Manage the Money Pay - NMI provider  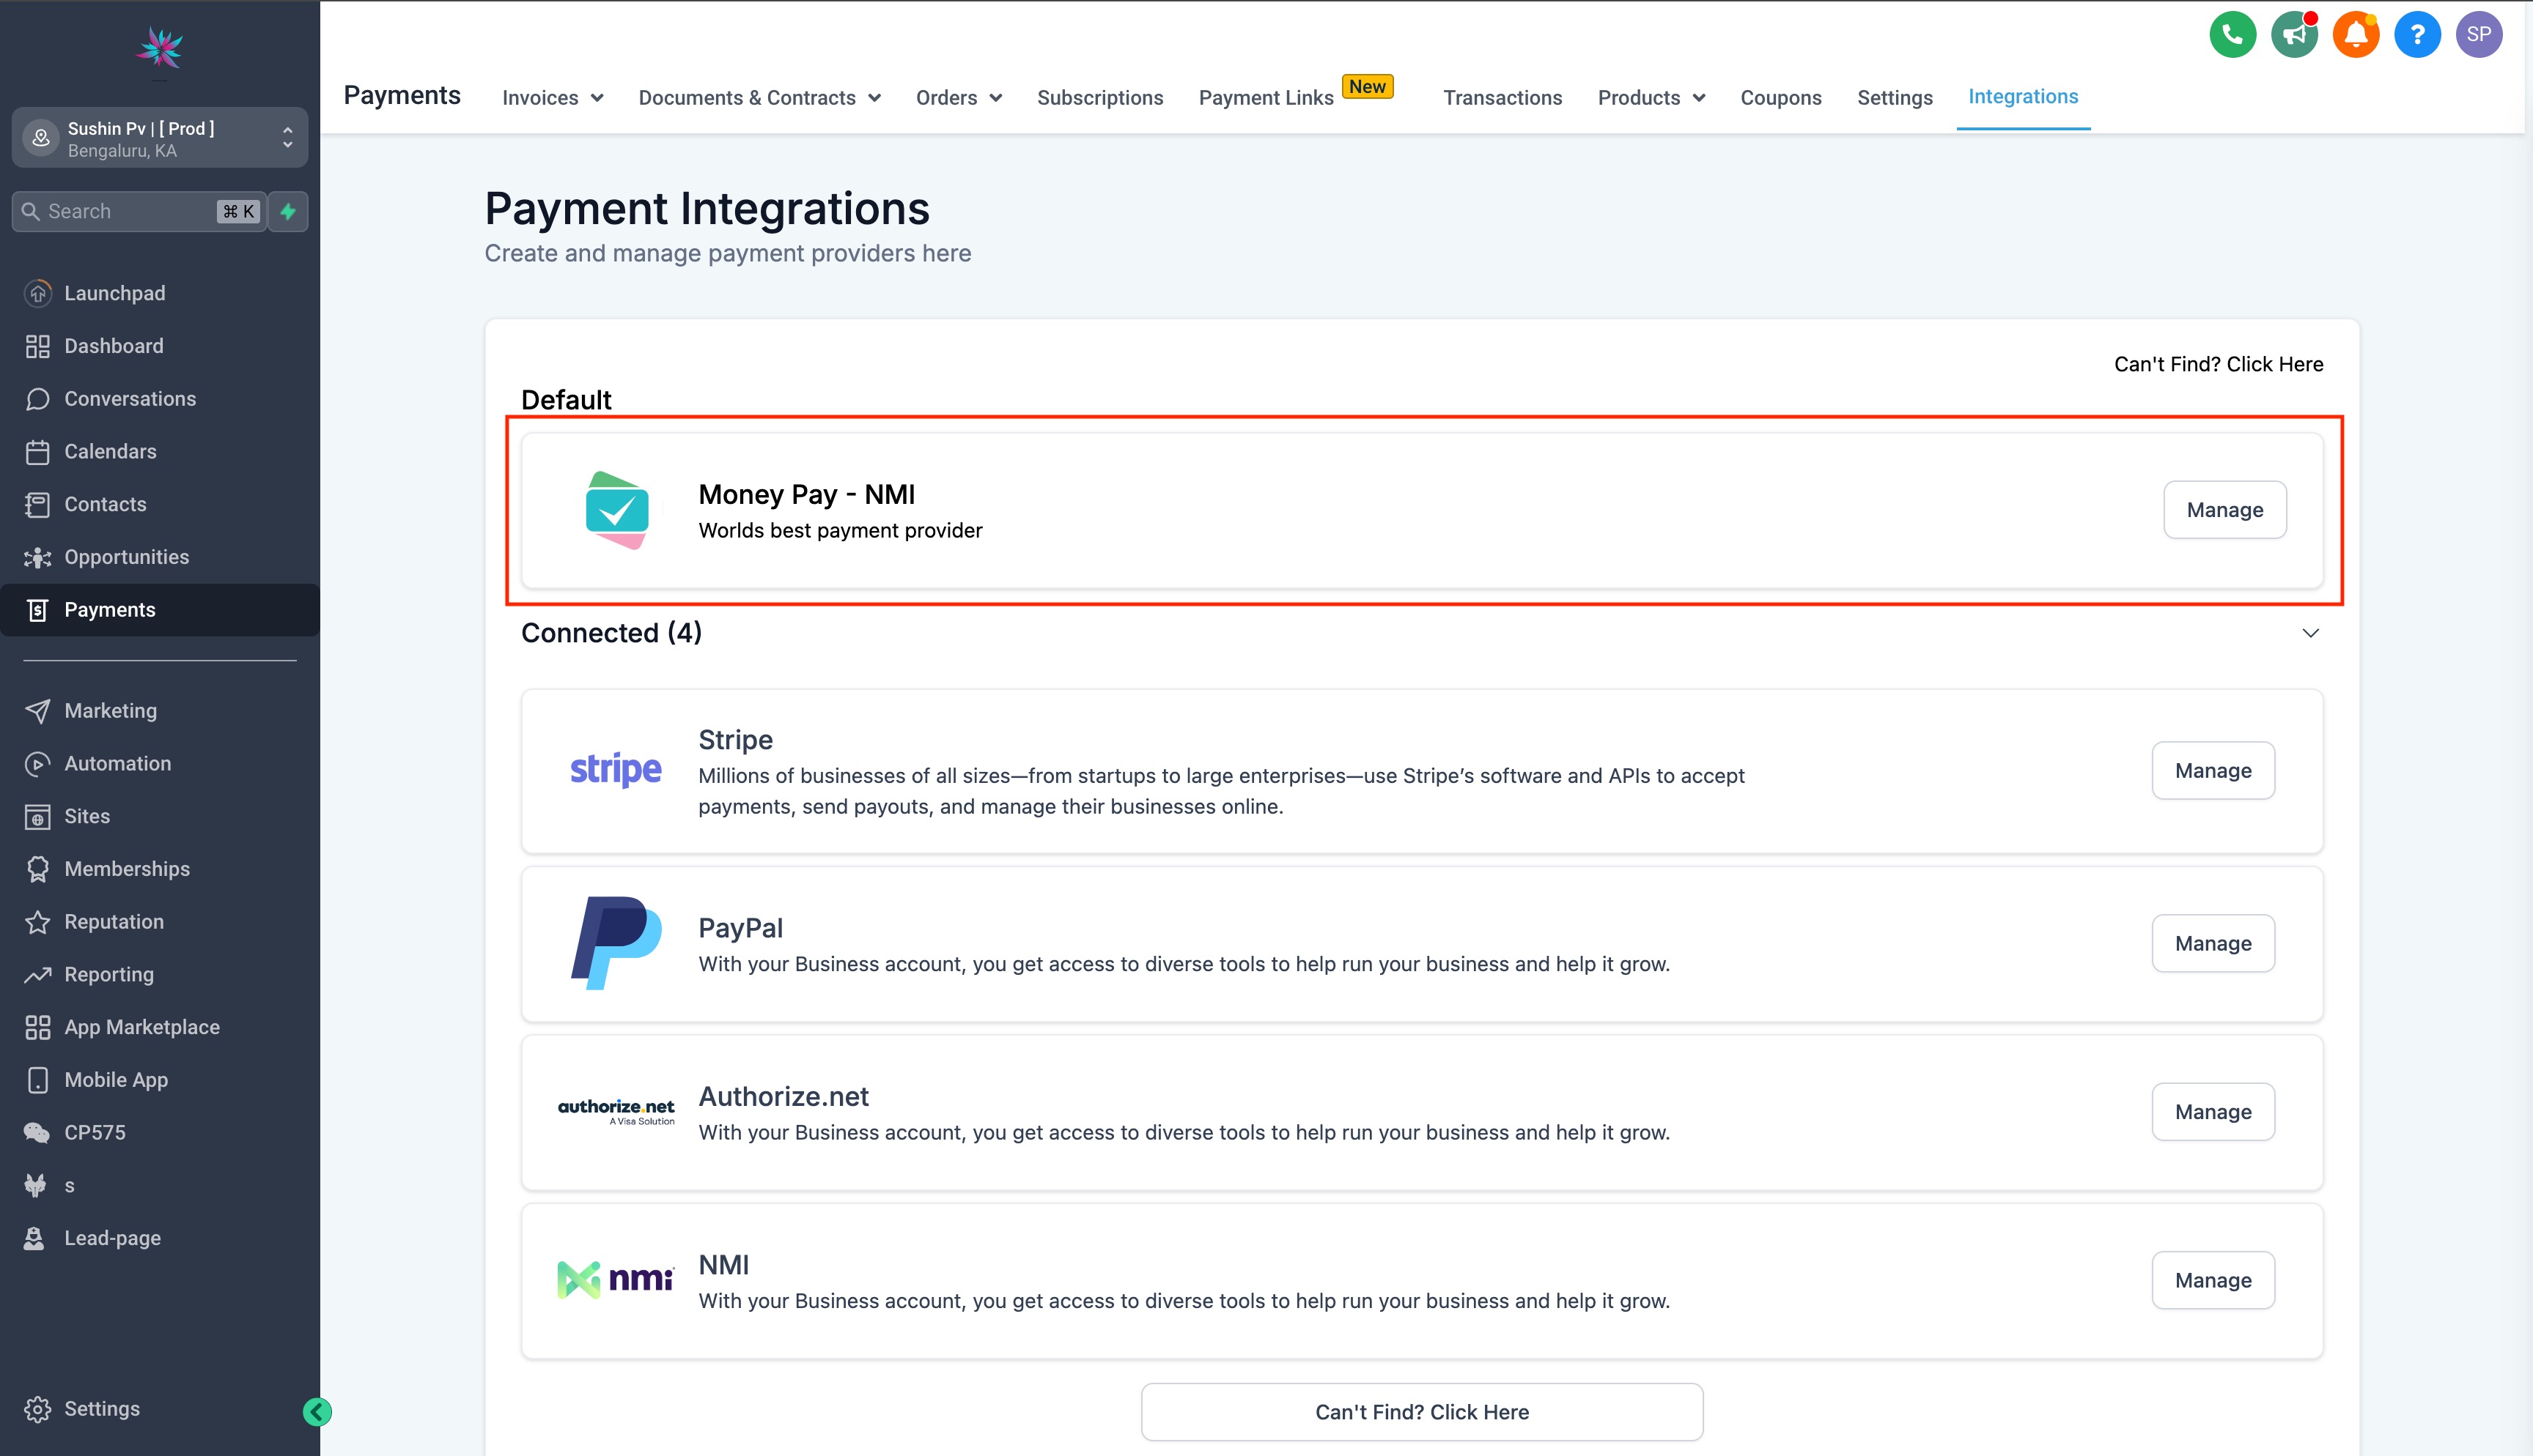2225,510
